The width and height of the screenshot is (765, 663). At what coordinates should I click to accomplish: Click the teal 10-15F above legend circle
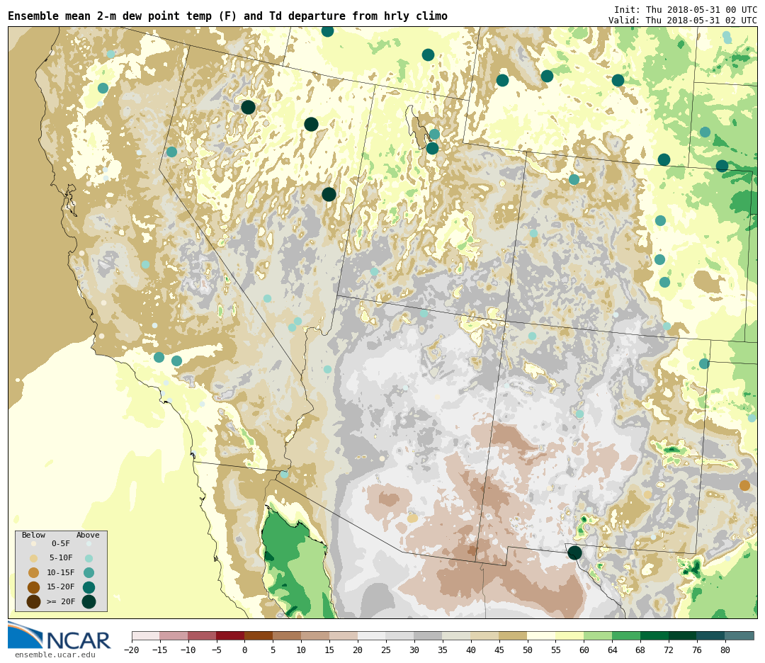tap(89, 572)
